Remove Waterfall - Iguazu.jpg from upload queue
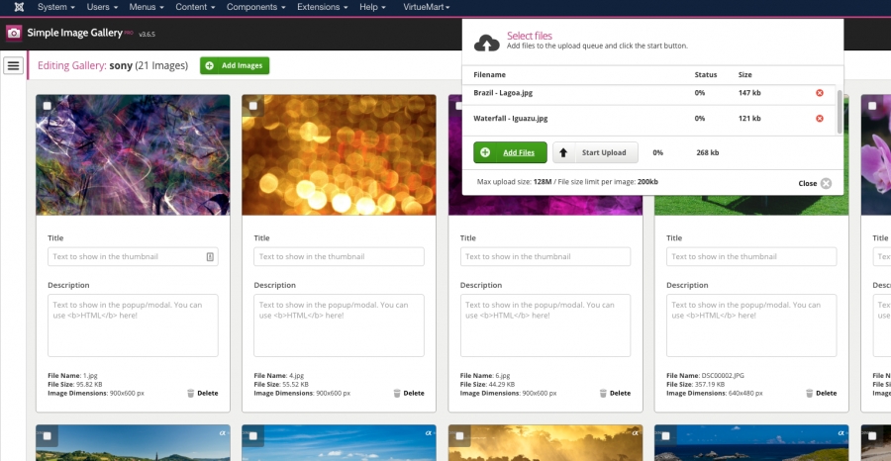This screenshot has height=461, width=891. tap(820, 118)
